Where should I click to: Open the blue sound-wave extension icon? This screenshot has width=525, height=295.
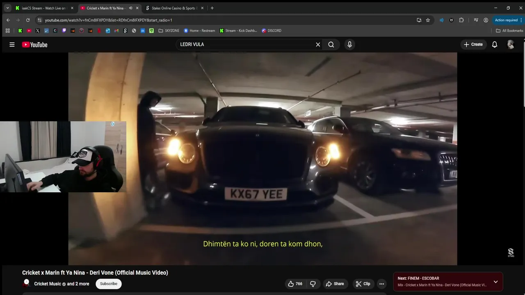(x=441, y=20)
